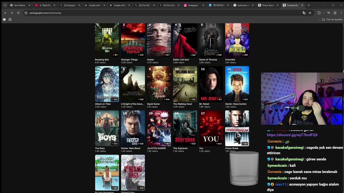Switch to the Yeni Sekme tab

pyautogui.click(x=20, y=5)
